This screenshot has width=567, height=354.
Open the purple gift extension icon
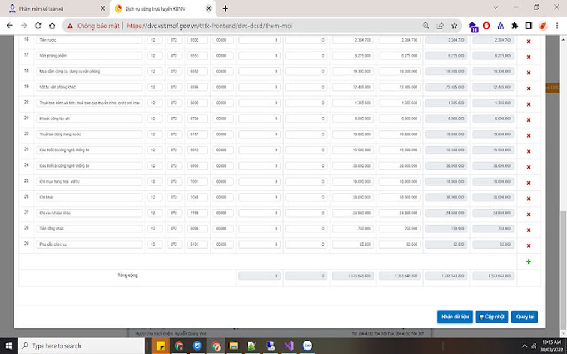click(x=472, y=26)
